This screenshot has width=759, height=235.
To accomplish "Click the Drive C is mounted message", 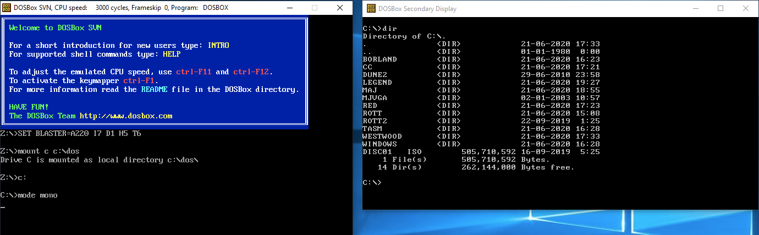I will (99, 160).
